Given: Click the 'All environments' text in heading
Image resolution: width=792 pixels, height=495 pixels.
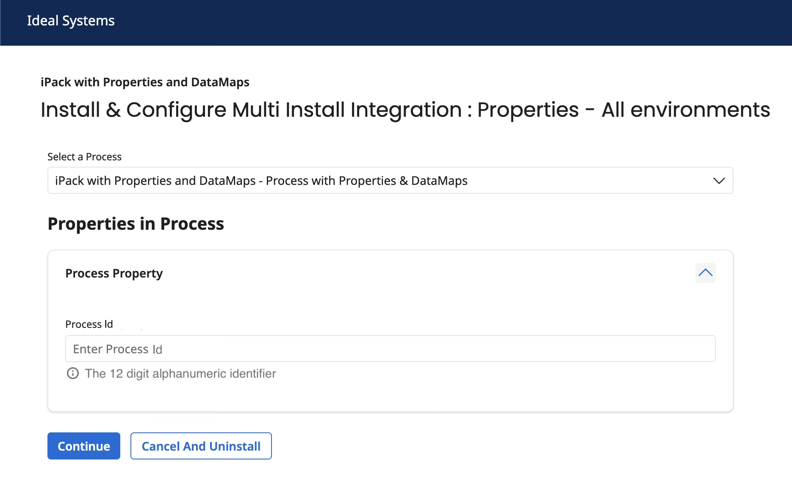Looking at the screenshot, I should (x=685, y=110).
